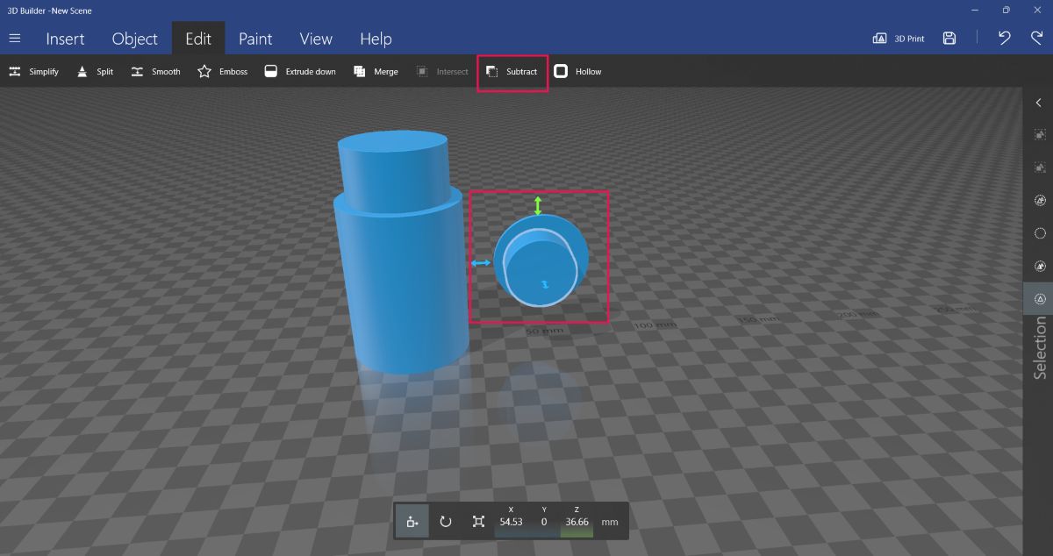Switch to the Paint menu tab
The height and width of the screenshot is (556, 1053).
coord(255,39)
